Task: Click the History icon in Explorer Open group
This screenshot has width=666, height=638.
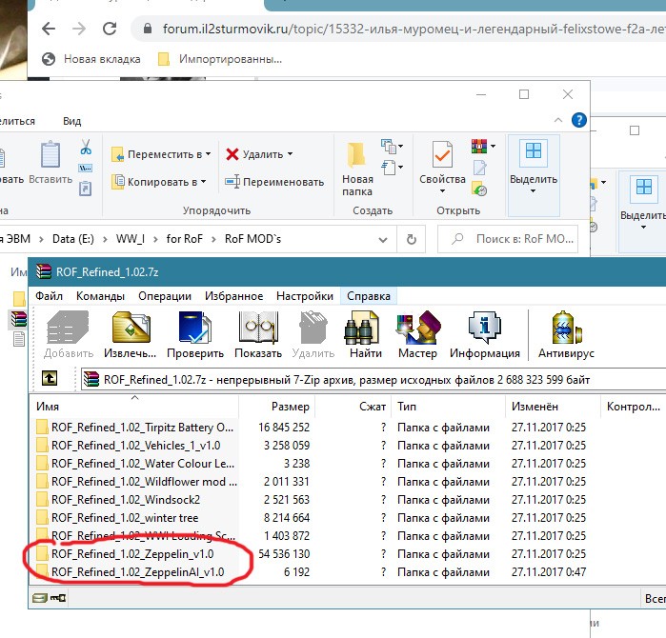Action: tap(479, 189)
